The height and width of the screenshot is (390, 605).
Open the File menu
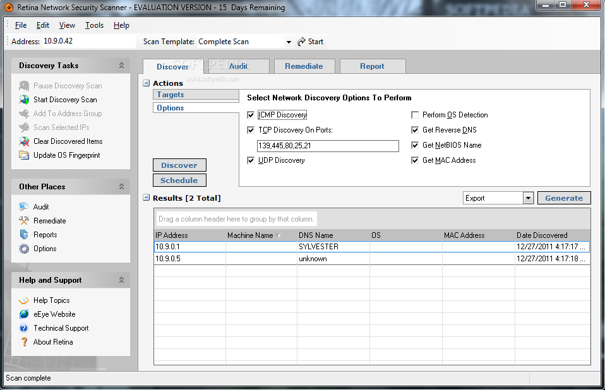pos(21,25)
